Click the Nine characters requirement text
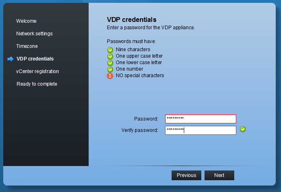This screenshot has width=281, height=192. (x=133, y=50)
